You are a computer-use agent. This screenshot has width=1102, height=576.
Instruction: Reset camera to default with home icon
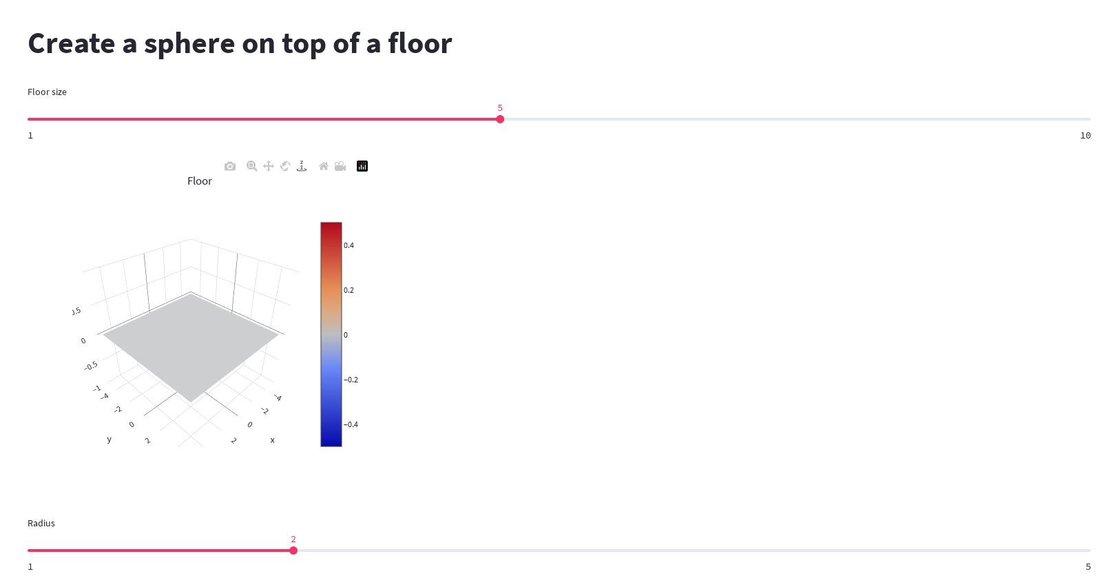(324, 166)
